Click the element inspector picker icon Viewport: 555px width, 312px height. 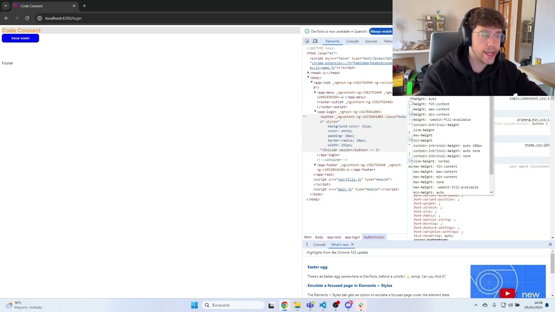point(307,41)
